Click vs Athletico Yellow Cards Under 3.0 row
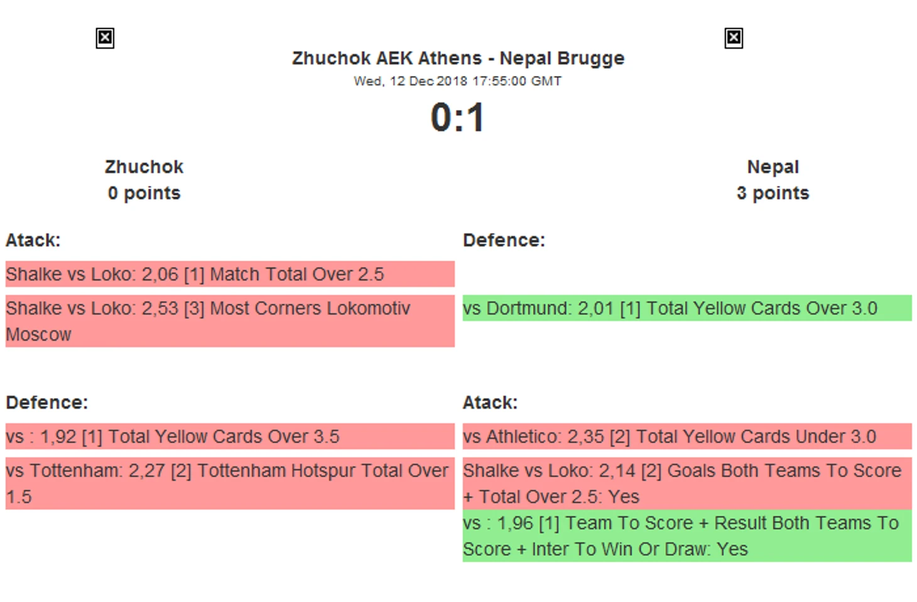917x602 pixels. click(687, 436)
